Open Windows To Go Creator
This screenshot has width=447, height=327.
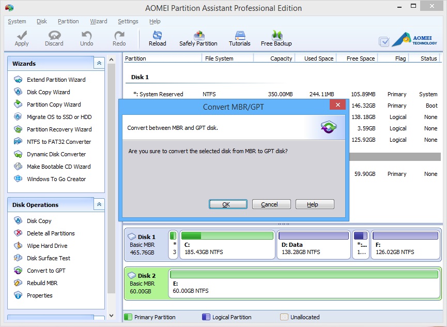click(56, 179)
